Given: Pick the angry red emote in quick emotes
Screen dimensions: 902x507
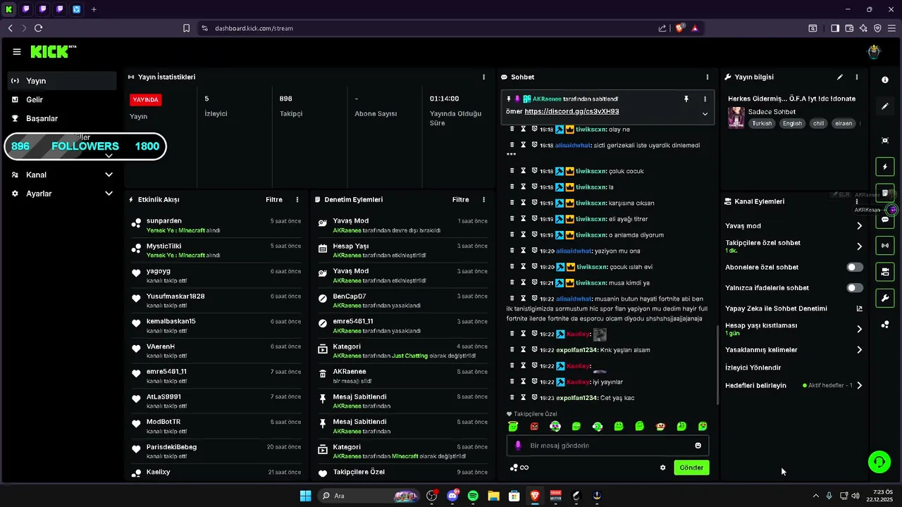Looking at the screenshot, I should point(534,426).
